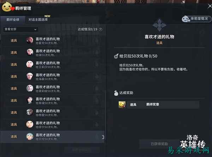The image size is (212, 157).
Task: Click the dropdown arrow in 查看全部 box
Action: click(x=35, y=29)
